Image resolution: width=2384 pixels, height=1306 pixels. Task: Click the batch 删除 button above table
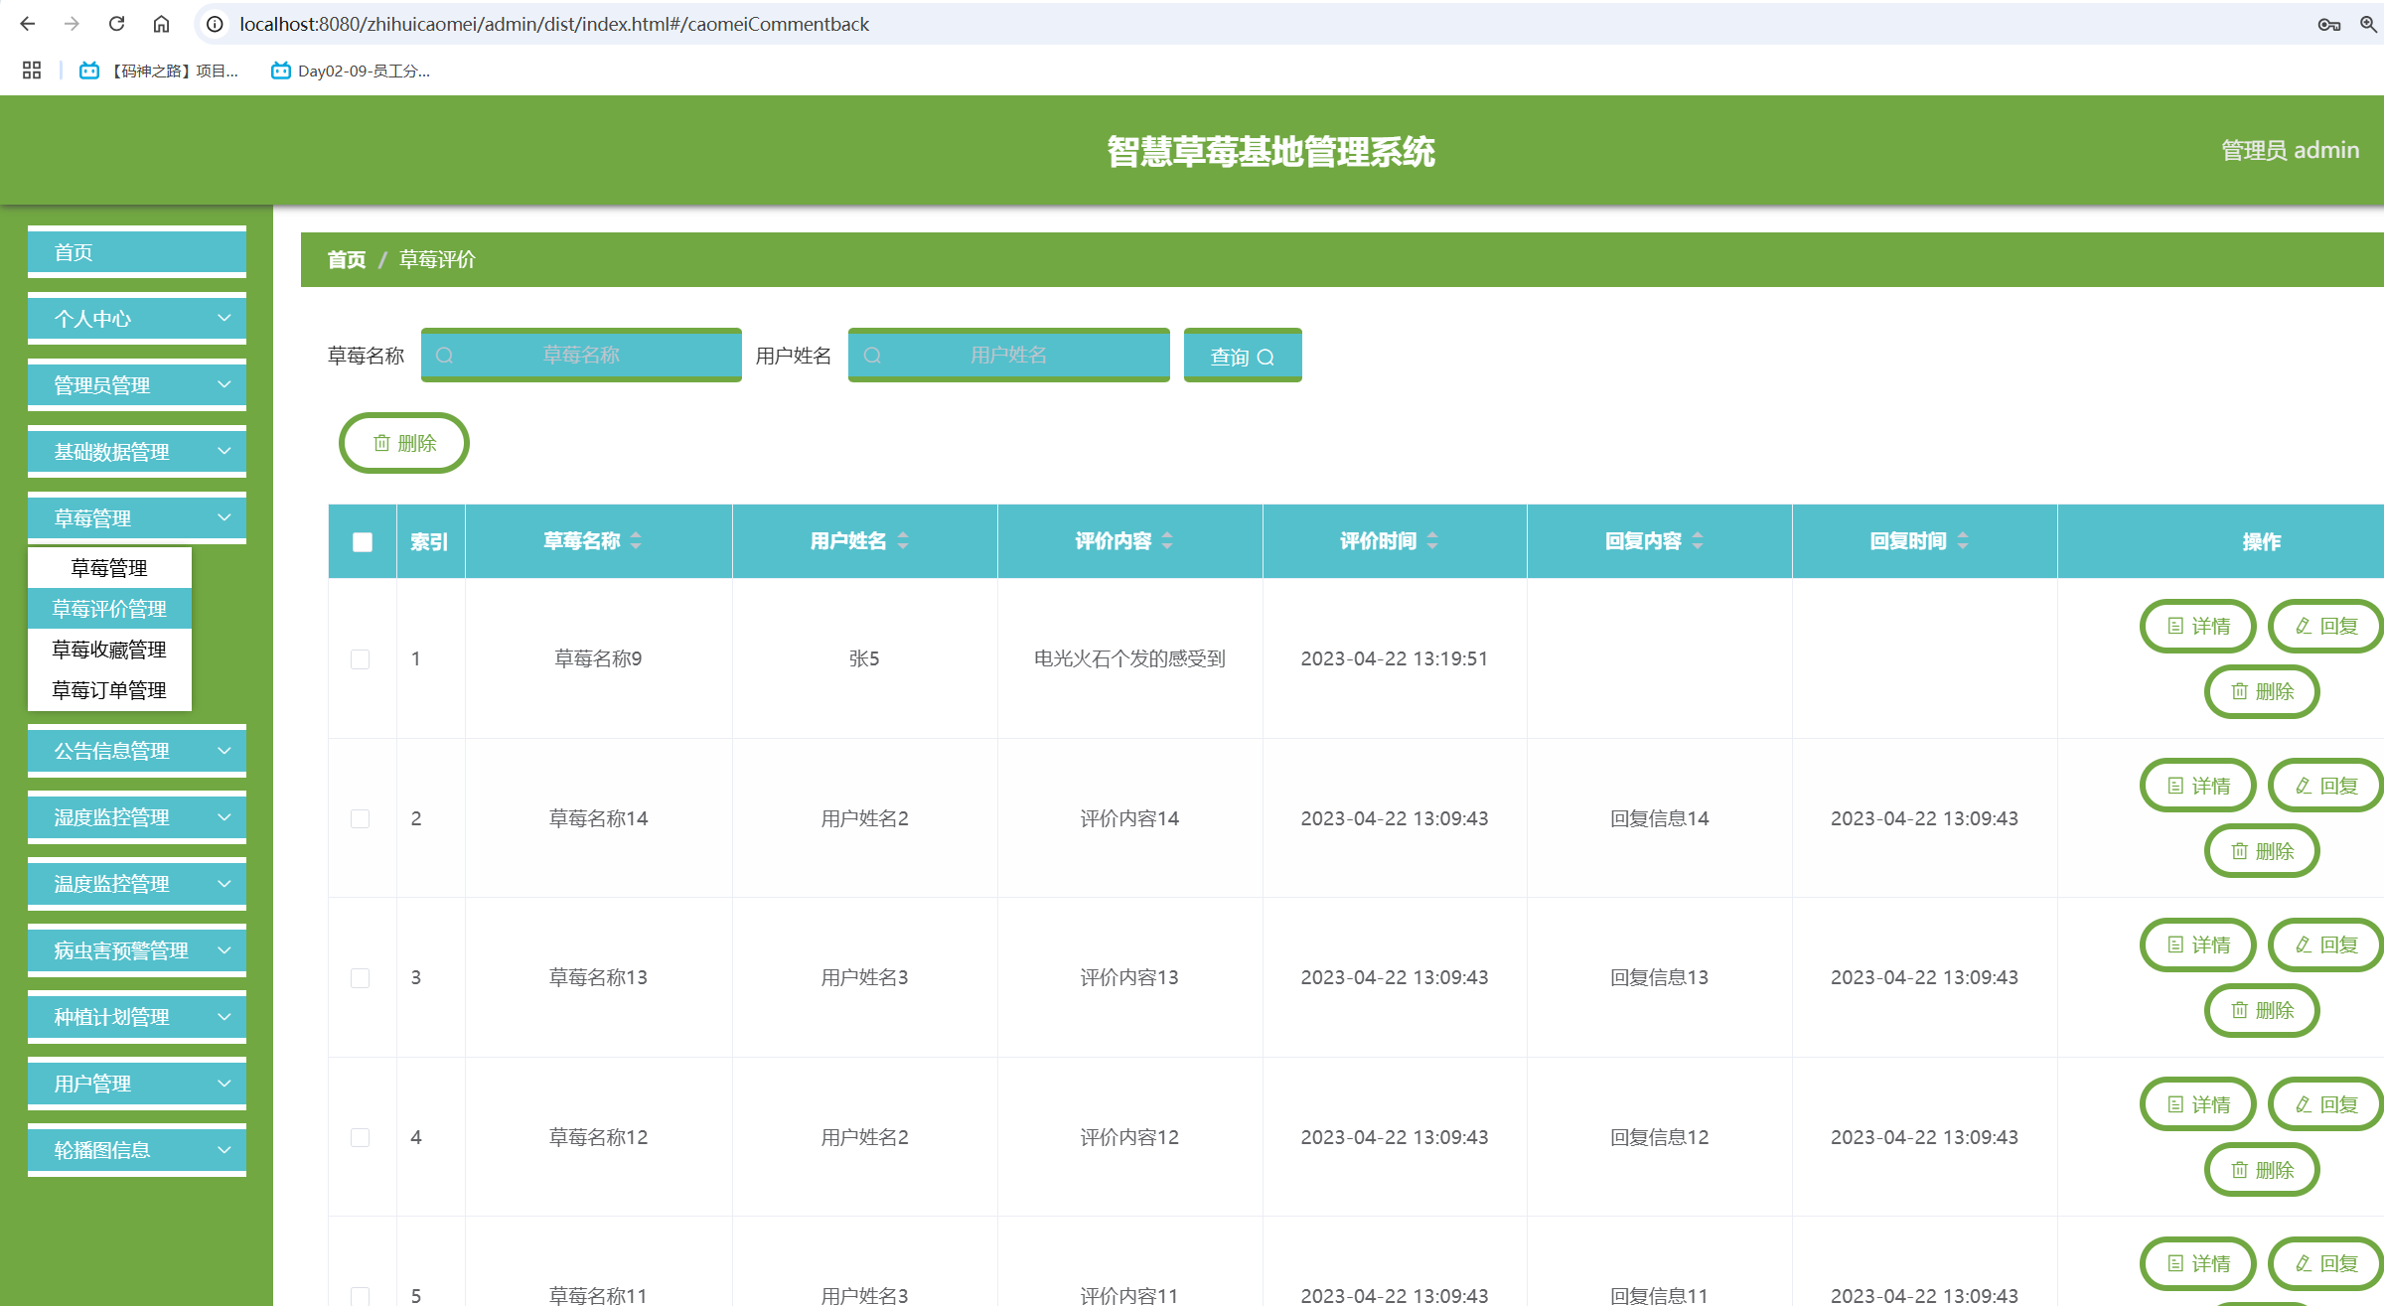404,443
